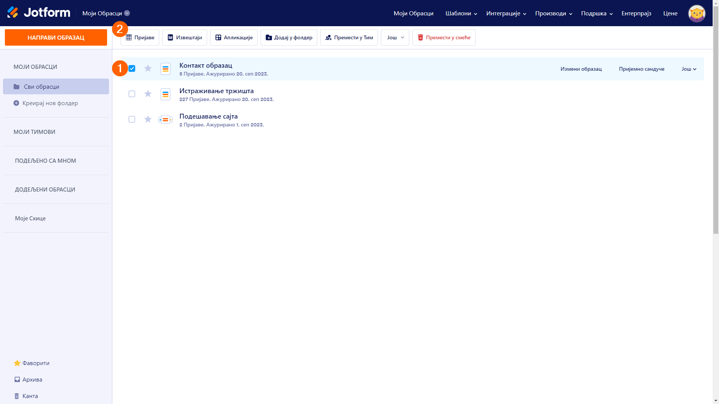Expand the Моји Обрасци header dropdown
Screen dimensions: 719x404
[x=127, y=13]
